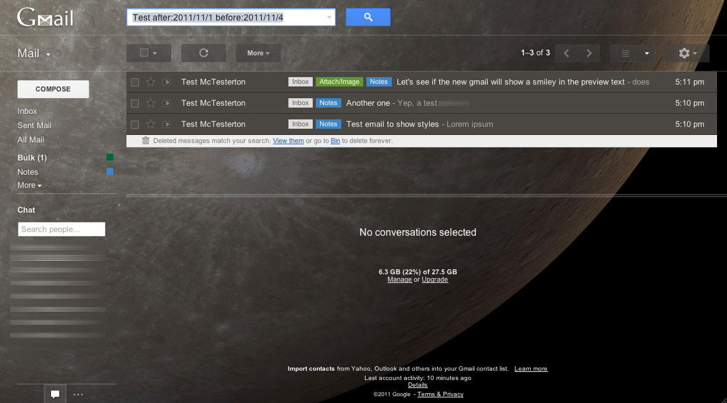Open the display density dropdown arrow
727x403 pixels.
(x=647, y=53)
